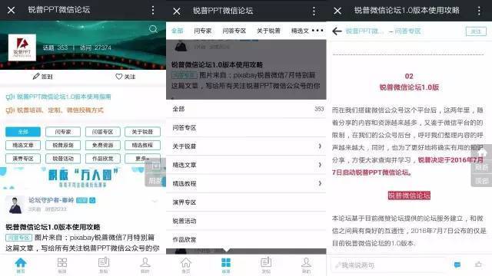
Task: Switch to the truncated 精选文 tab in the top bar
Action: [300, 31]
